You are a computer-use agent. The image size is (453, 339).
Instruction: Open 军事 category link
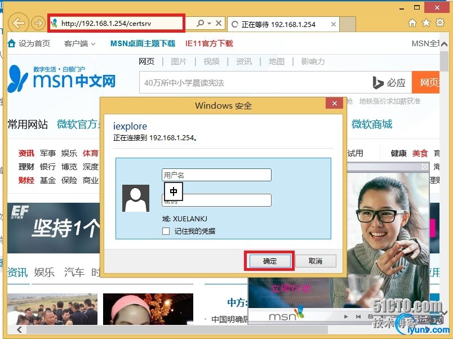tap(48, 153)
